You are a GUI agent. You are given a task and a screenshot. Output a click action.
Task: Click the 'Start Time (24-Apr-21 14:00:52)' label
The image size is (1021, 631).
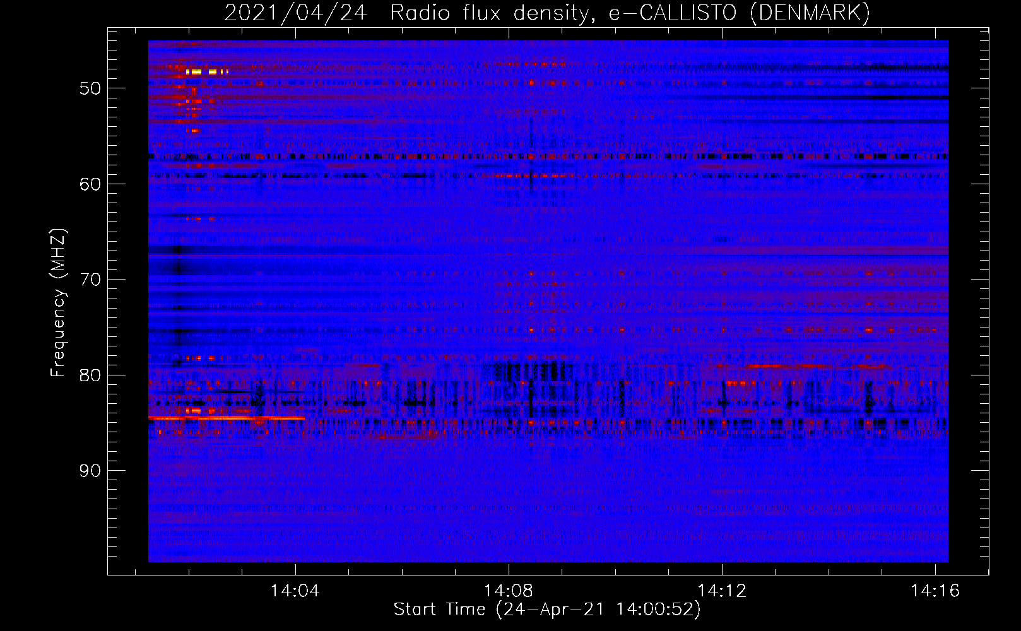tap(547, 610)
